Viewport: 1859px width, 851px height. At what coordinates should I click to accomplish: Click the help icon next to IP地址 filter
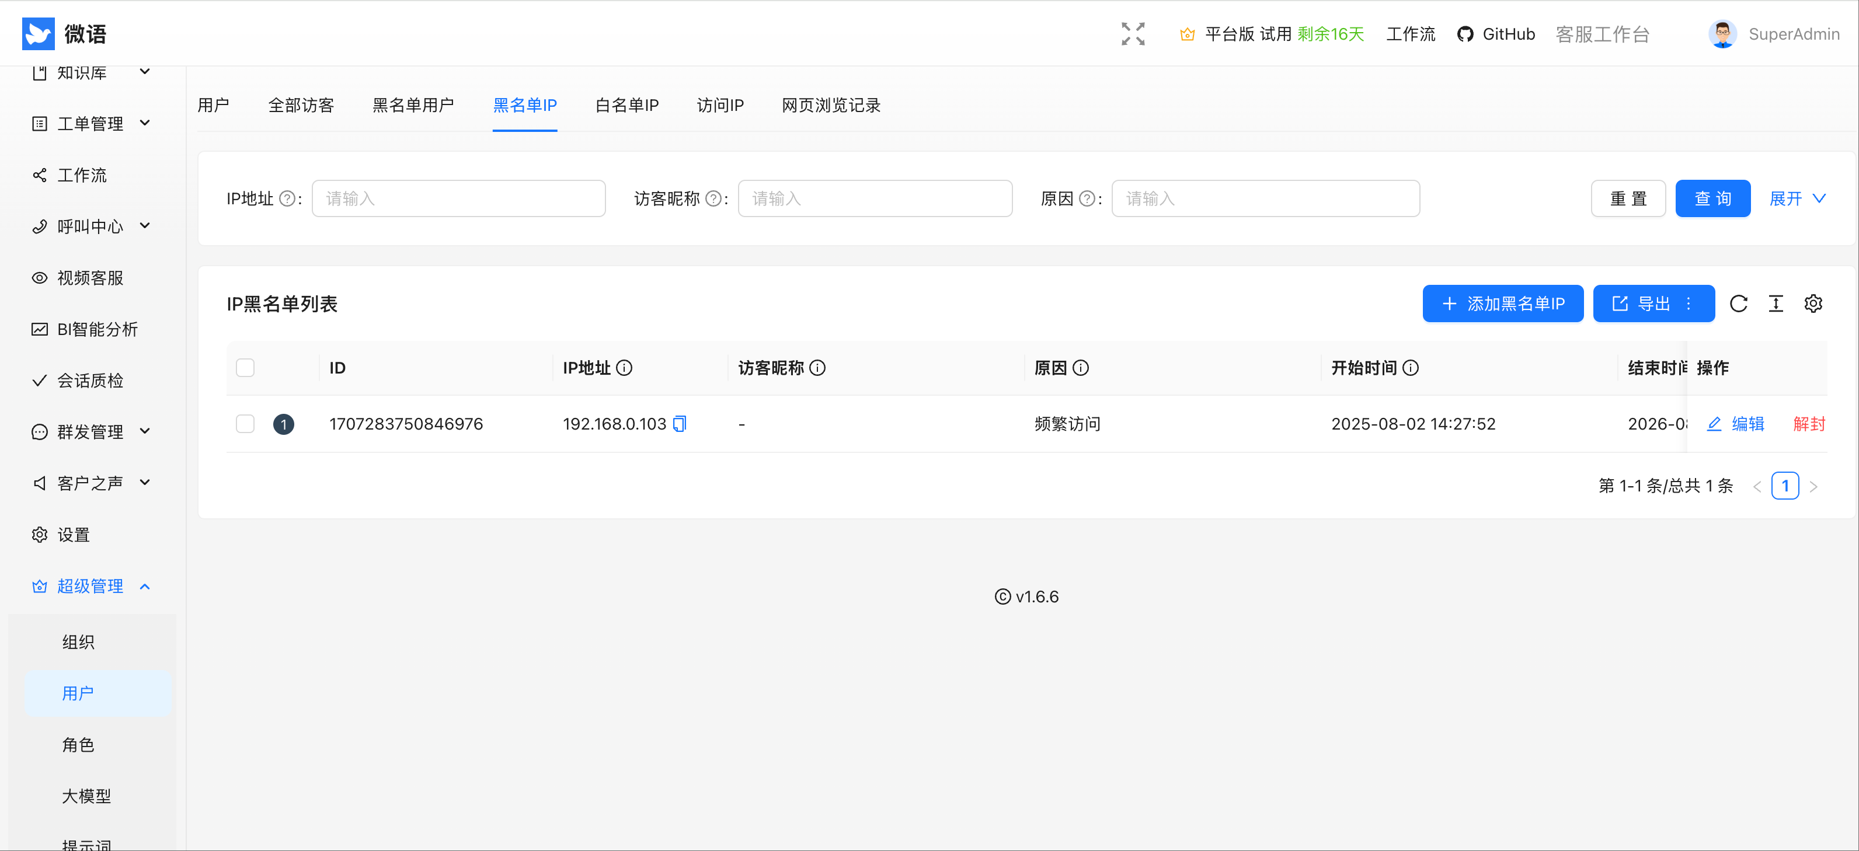click(287, 198)
